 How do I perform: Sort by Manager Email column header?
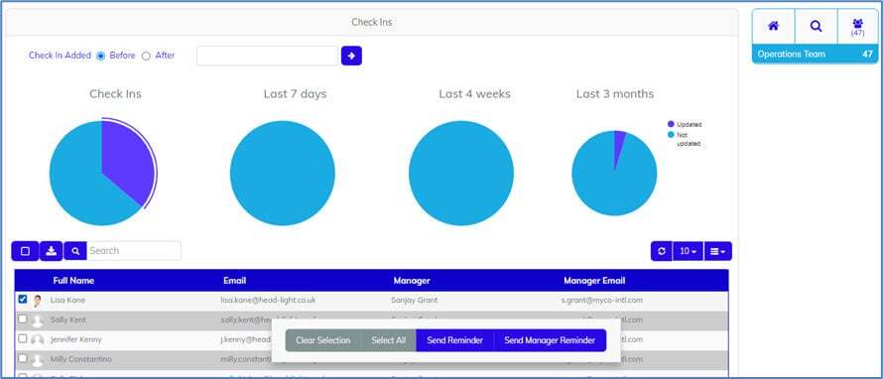(x=594, y=281)
